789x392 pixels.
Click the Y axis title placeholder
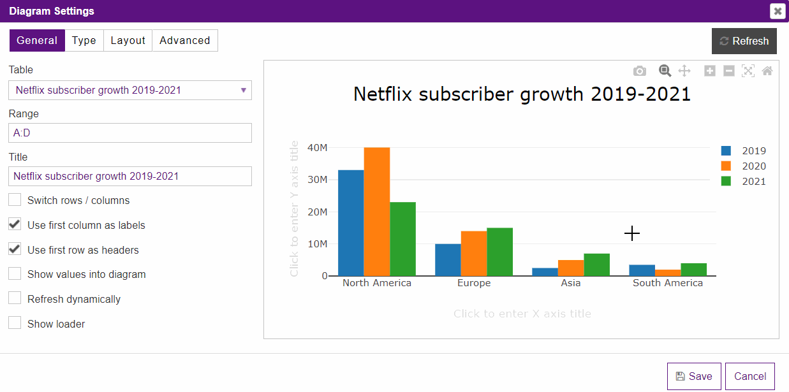[x=294, y=208]
